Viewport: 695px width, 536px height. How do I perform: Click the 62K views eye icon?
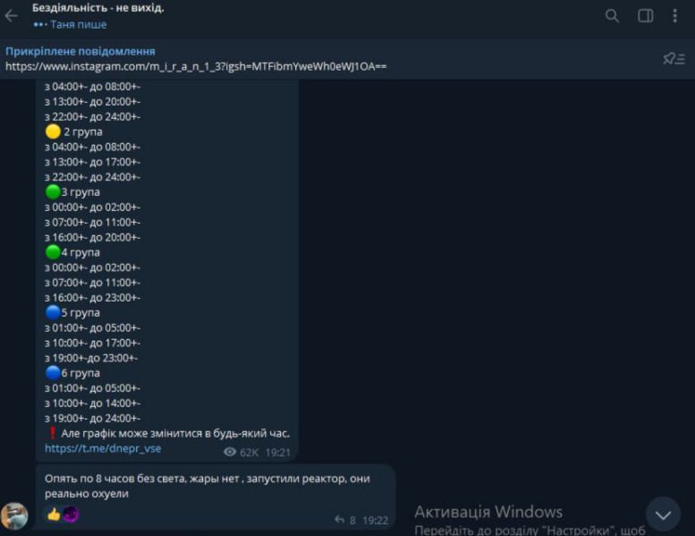230,453
